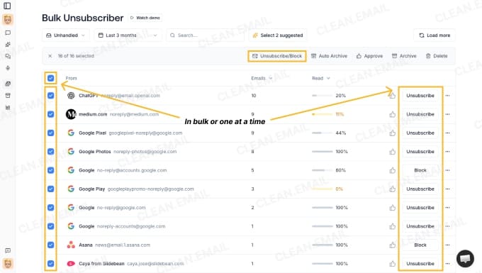482x273 pixels.
Task: Click Google Play read-rate bar at 0%
Action: (322, 189)
